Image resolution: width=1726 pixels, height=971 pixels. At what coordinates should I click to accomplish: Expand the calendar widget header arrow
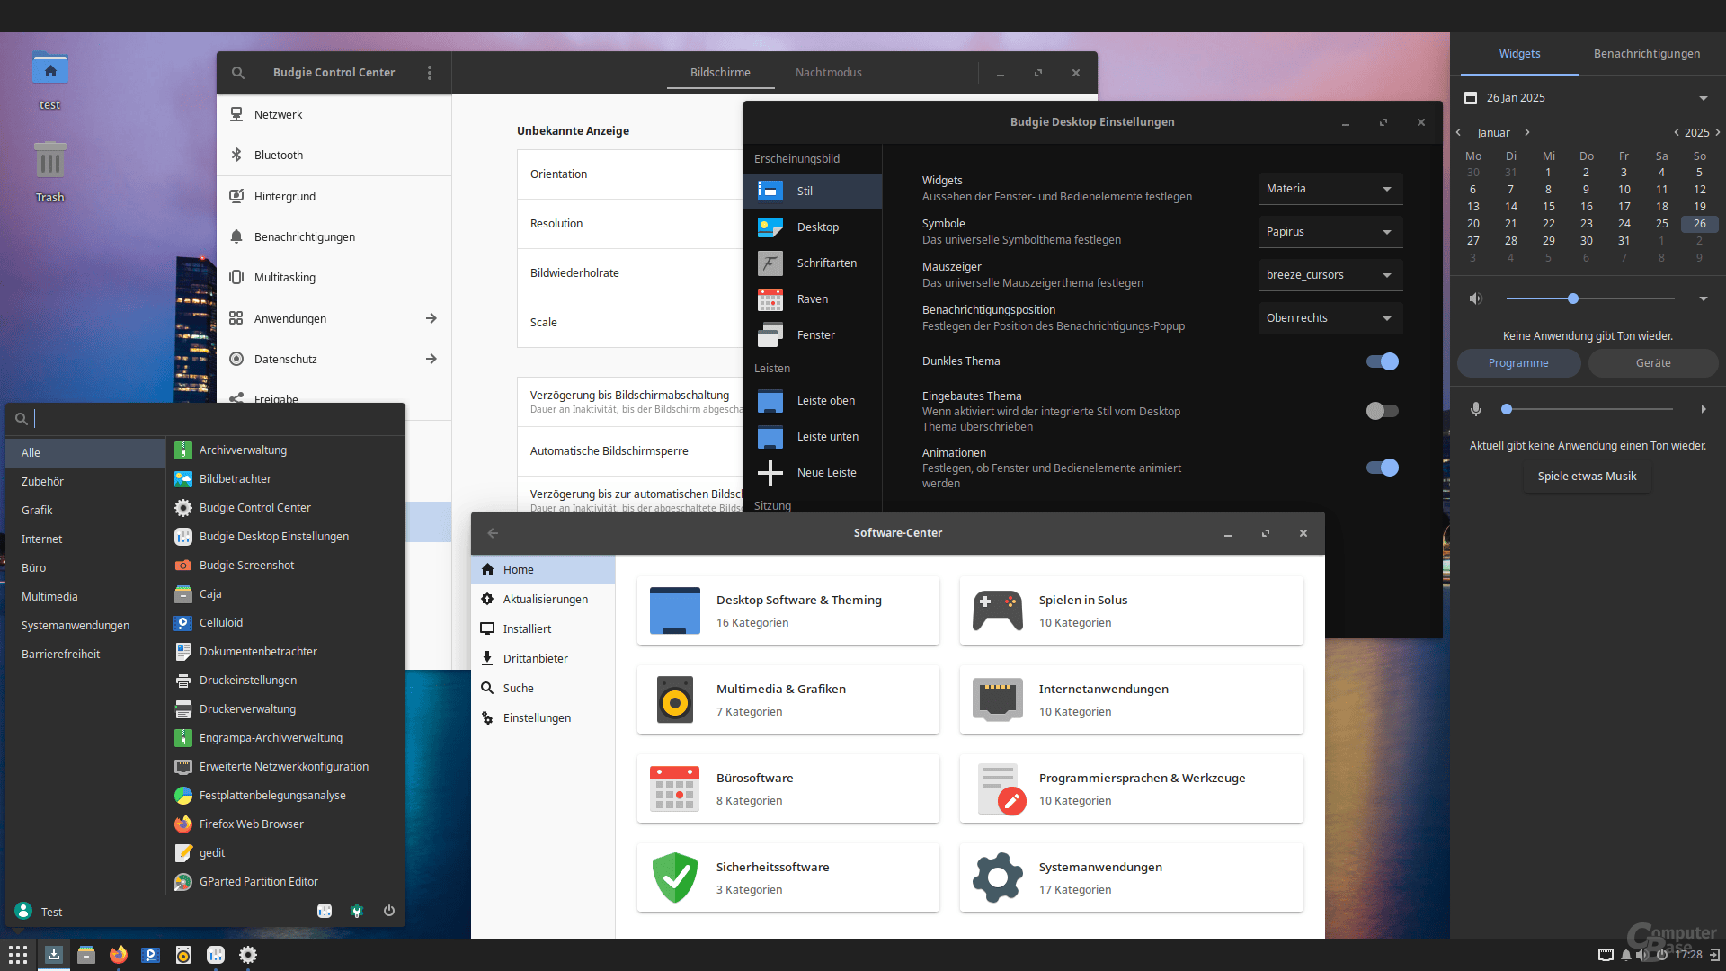pyautogui.click(x=1704, y=98)
